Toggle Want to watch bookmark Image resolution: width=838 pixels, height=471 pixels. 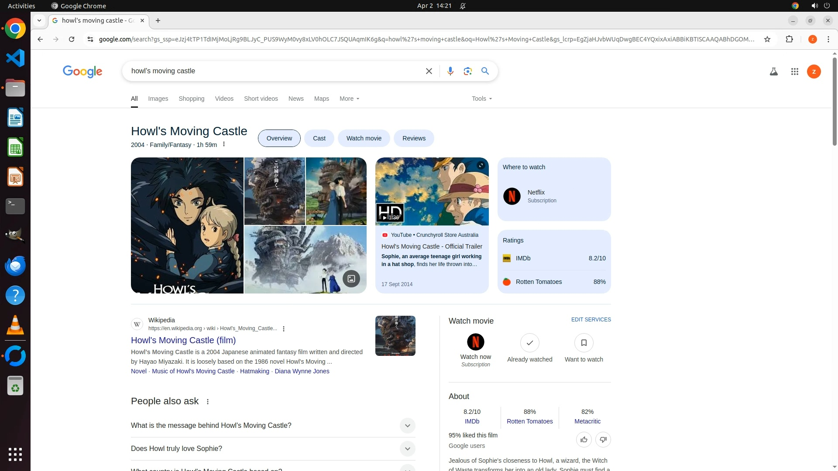click(584, 343)
